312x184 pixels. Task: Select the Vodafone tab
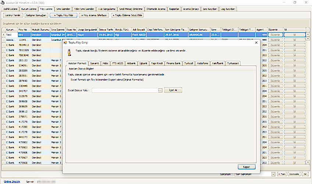click(203, 63)
